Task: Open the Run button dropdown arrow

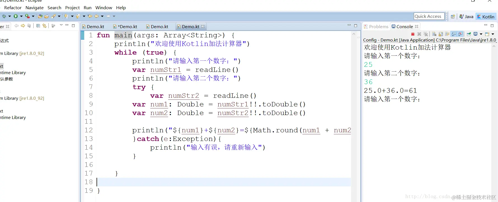Action: pos(21,16)
